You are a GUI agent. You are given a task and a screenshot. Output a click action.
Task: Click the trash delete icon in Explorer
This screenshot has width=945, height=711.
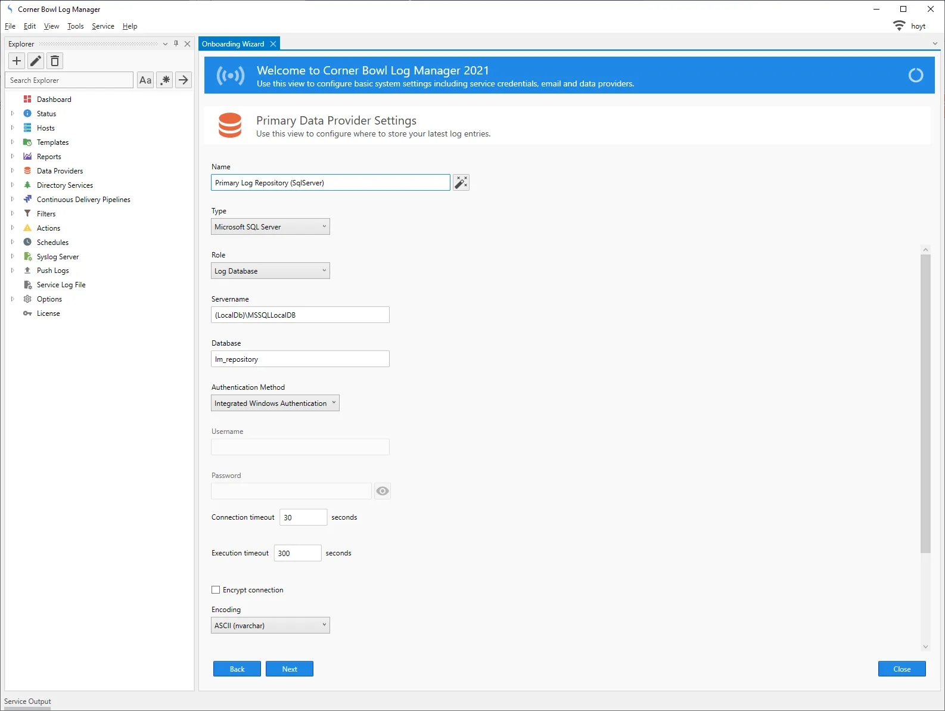point(55,61)
